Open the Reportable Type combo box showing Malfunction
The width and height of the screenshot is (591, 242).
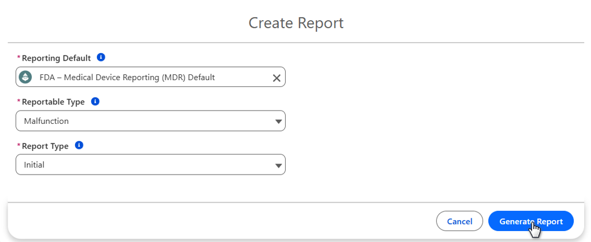click(x=150, y=121)
